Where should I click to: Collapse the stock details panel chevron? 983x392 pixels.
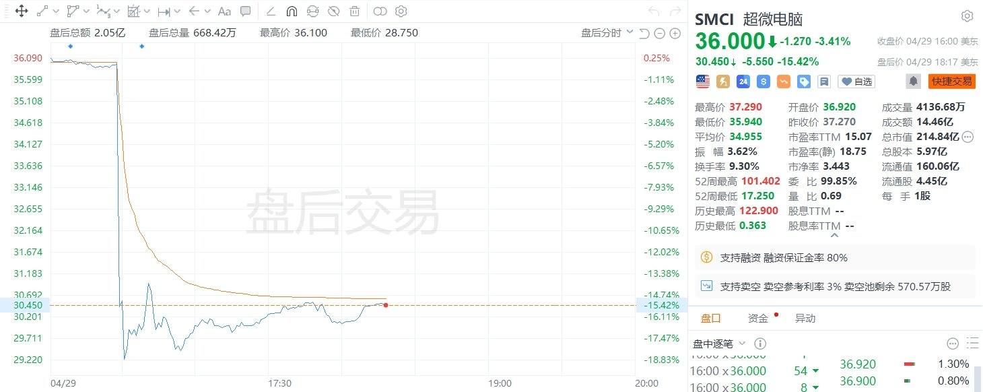tap(835, 236)
